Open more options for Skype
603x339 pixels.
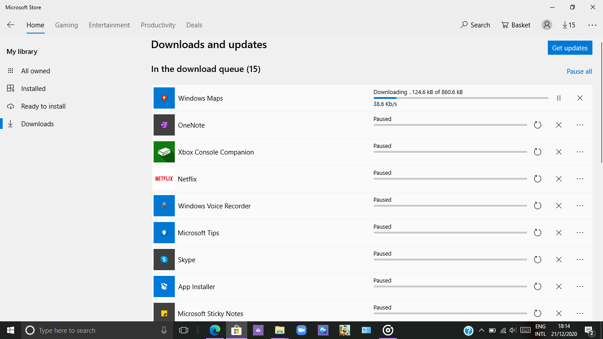580,260
